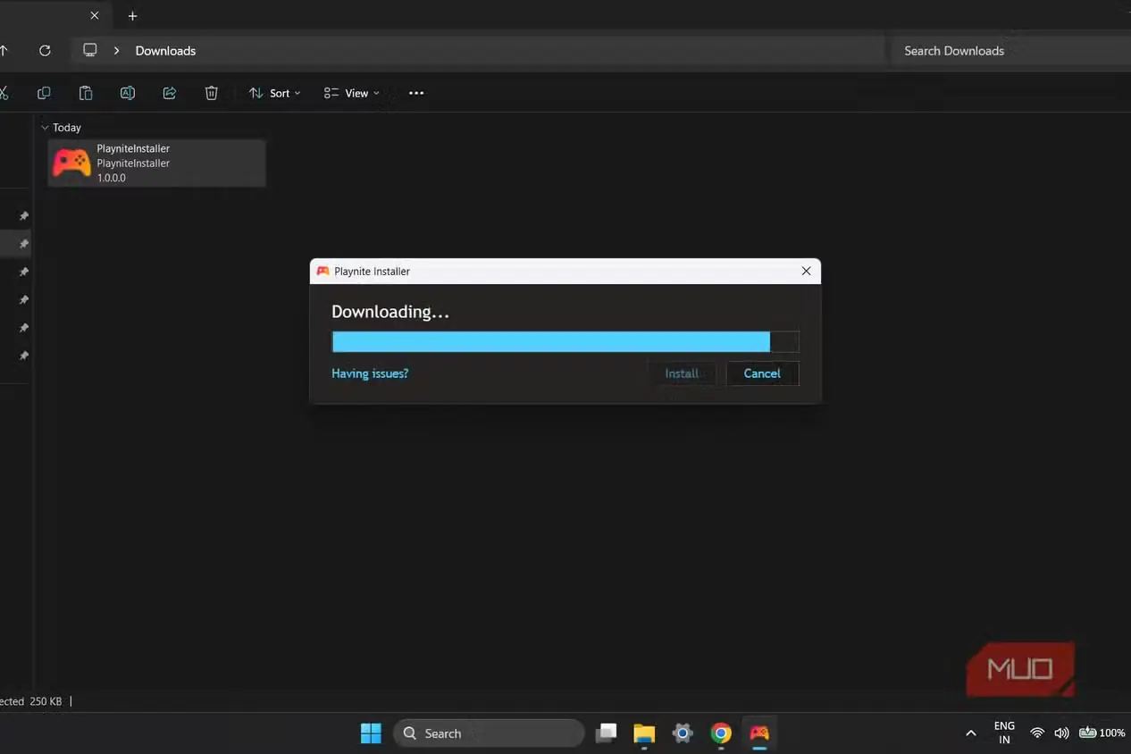Open the 'Having issues?' link

click(370, 373)
